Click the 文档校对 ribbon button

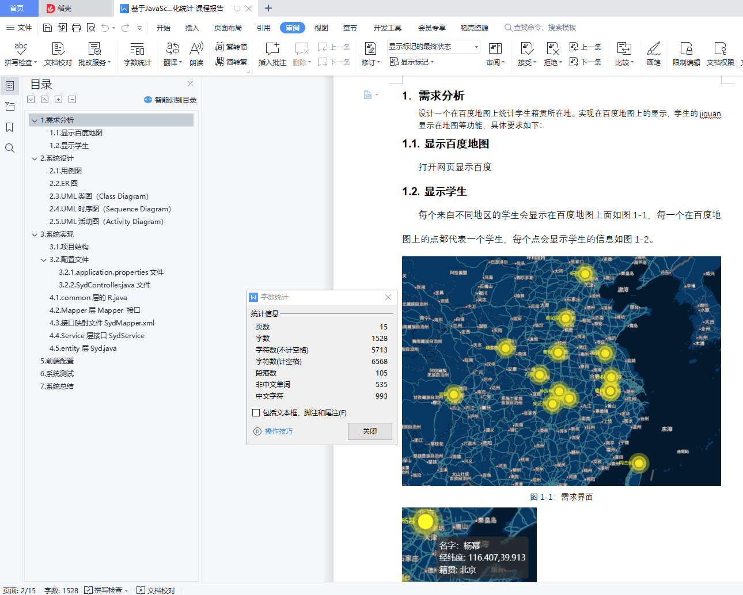58,54
